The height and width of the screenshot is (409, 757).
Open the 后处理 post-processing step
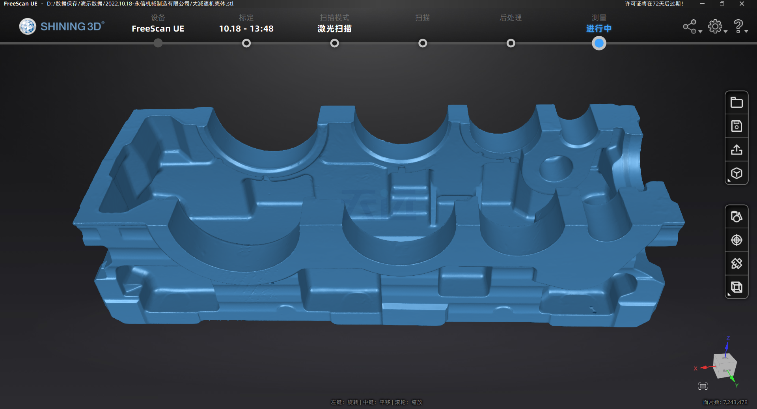pyautogui.click(x=510, y=18)
